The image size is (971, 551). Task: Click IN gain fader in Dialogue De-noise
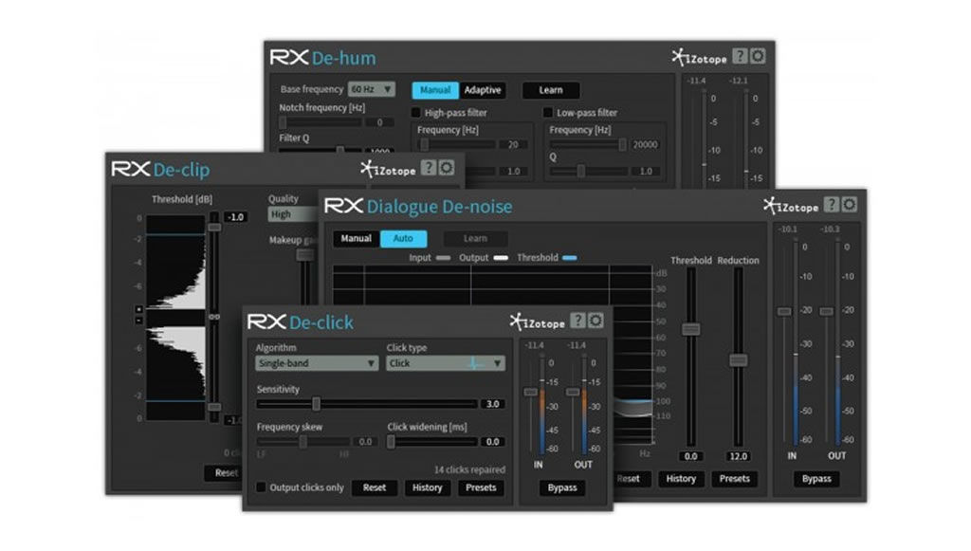(x=784, y=311)
